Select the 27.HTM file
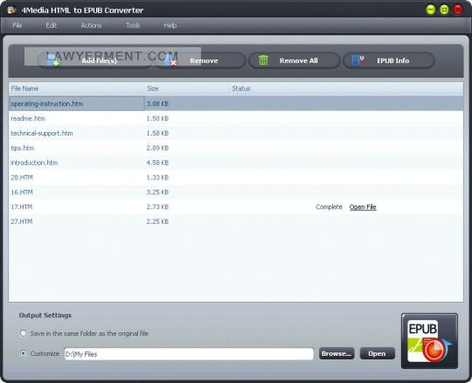This screenshot has width=472, height=383. (x=22, y=221)
